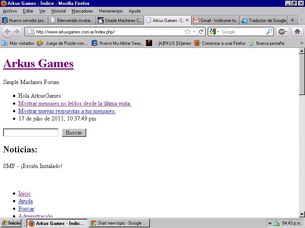Open the URL history dropdown arrow
Viewport: 305px width, 228px height.
[x=194, y=32]
